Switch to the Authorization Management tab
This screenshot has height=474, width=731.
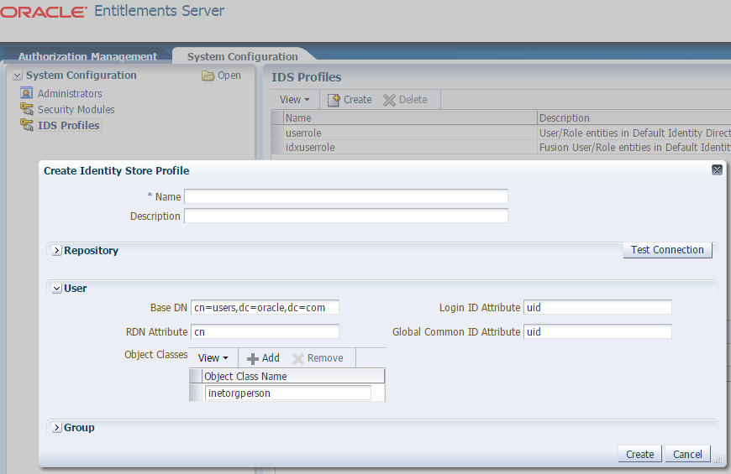pyautogui.click(x=87, y=56)
